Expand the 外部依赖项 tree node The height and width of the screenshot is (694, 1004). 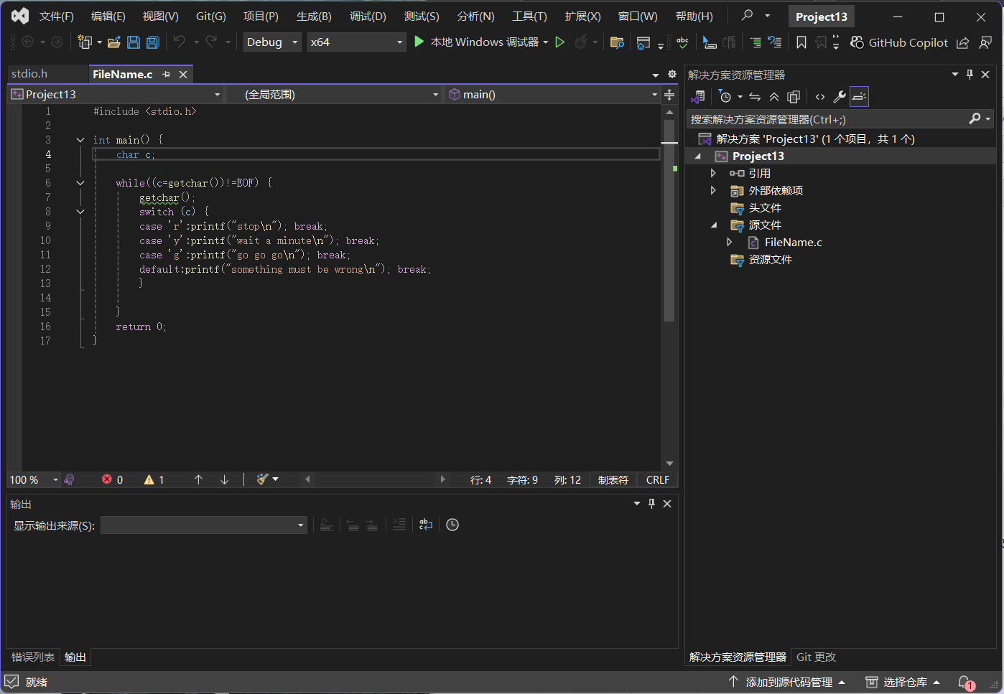(x=713, y=190)
